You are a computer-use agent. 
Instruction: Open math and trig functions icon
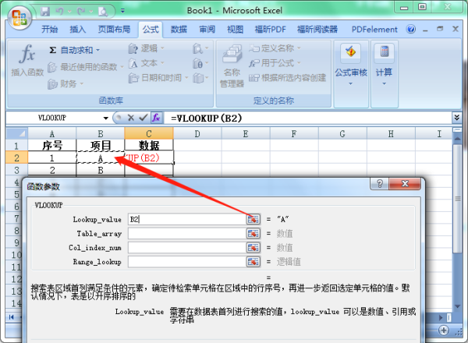click(200, 63)
